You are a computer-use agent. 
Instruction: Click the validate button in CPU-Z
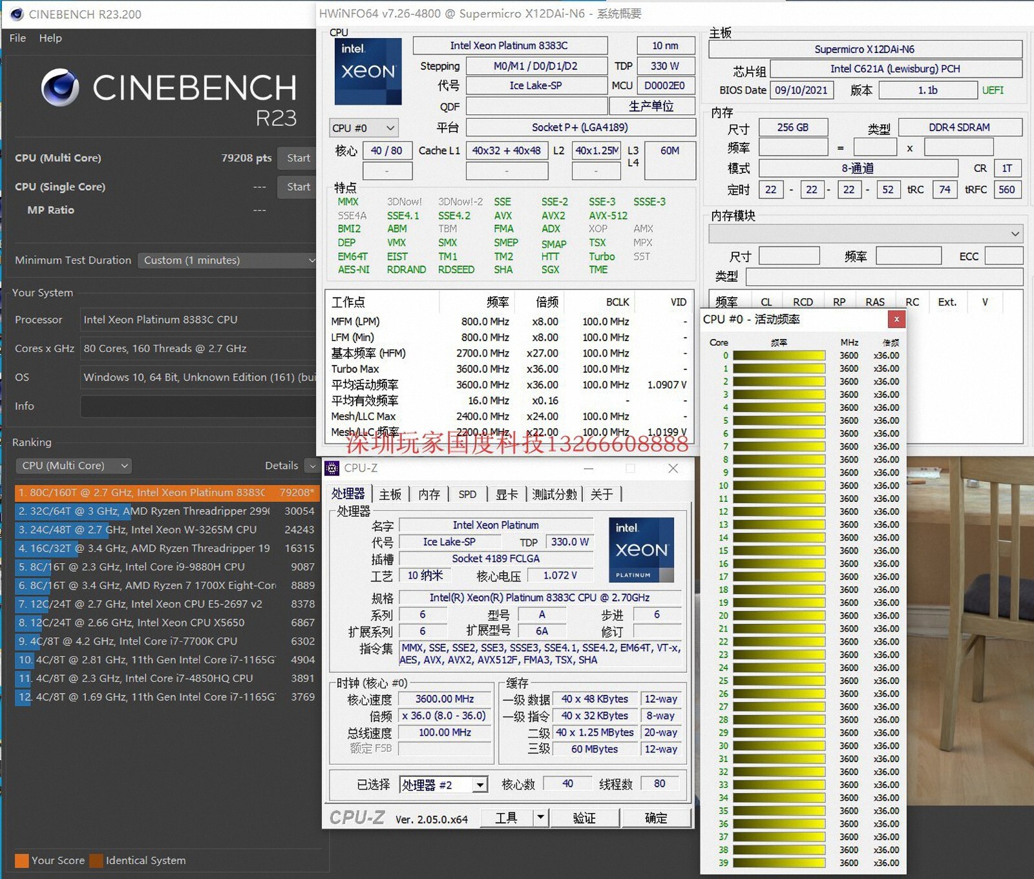point(584,818)
